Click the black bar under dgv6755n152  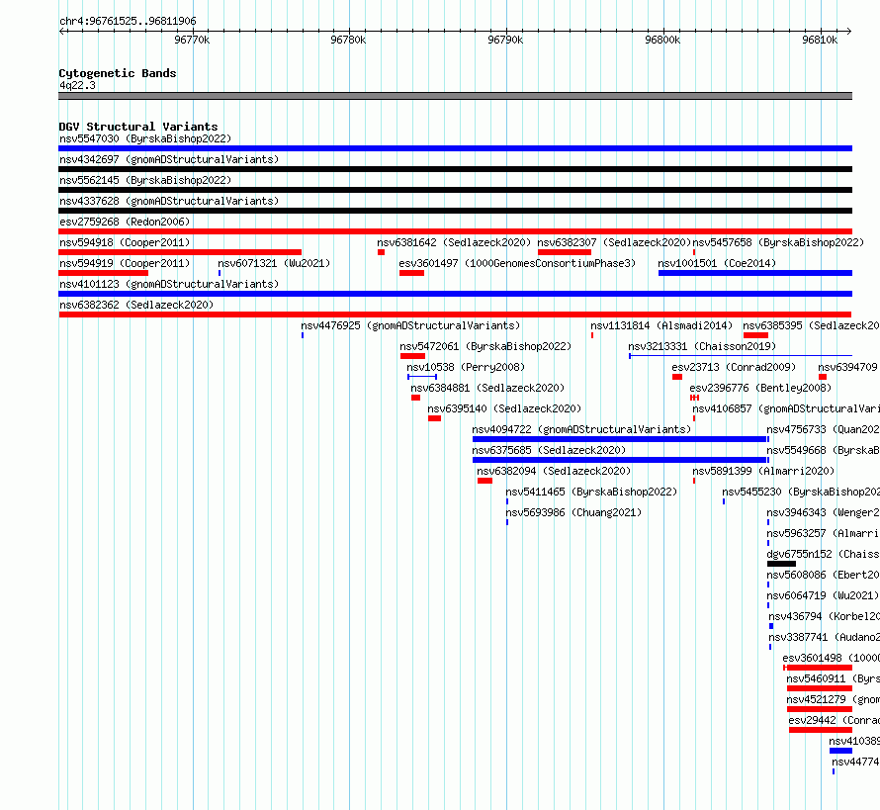pos(781,564)
